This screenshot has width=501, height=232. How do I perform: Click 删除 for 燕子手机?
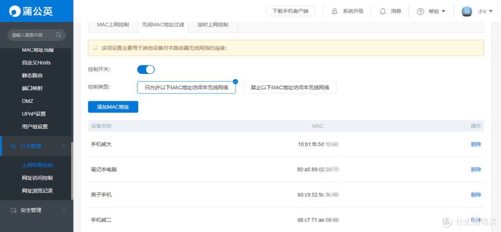476,194
